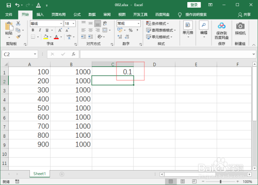Switch to the Developer tab
This screenshot has height=185, width=258.
[x=140, y=14]
